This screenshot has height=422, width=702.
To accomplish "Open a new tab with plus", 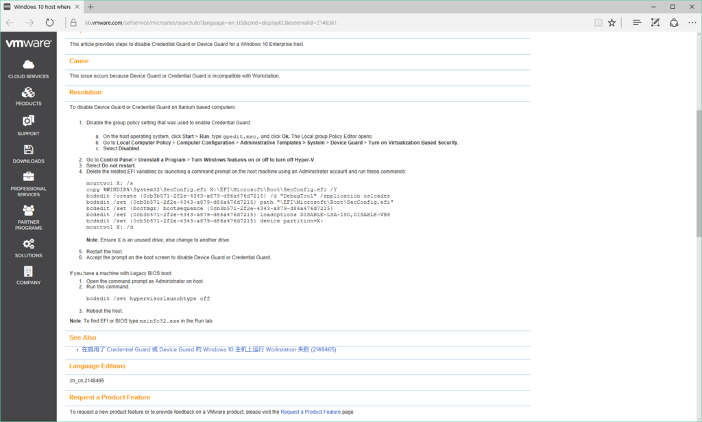I will [91, 7].
